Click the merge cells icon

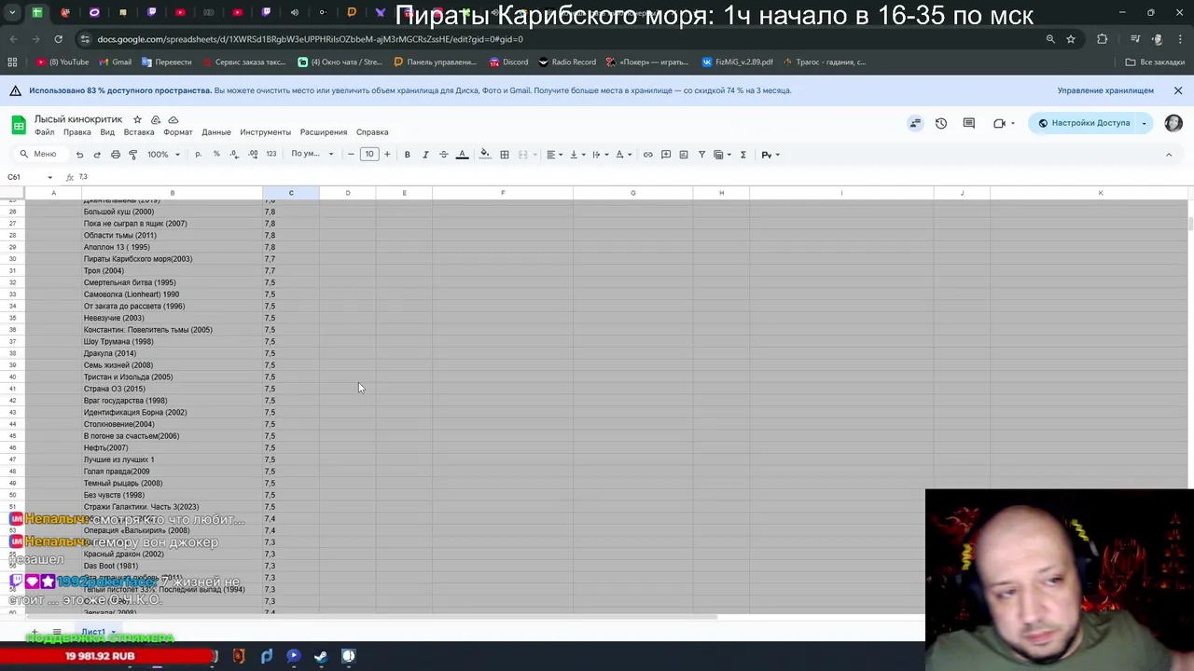(x=523, y=155)
